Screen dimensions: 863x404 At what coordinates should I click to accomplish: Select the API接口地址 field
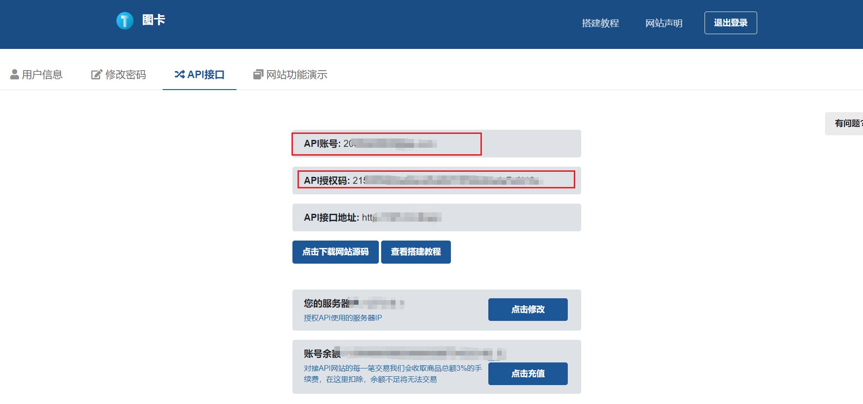pos(436,217)
